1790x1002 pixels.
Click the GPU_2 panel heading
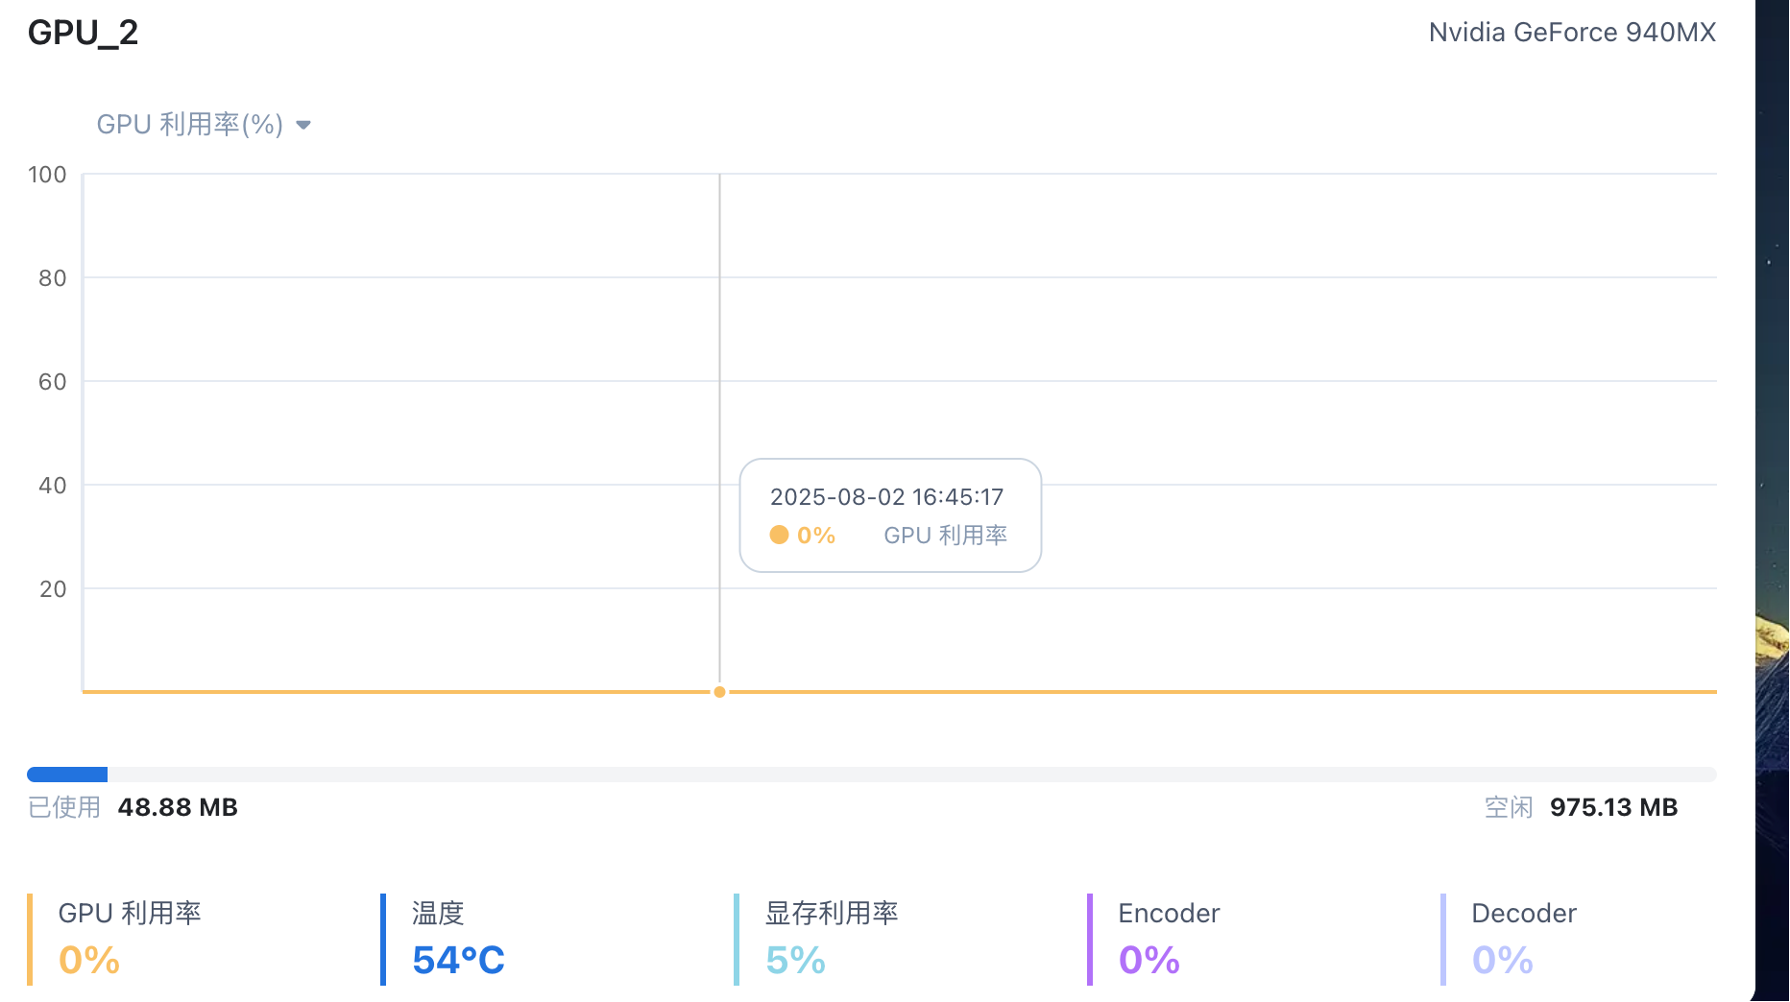[83, 33]
